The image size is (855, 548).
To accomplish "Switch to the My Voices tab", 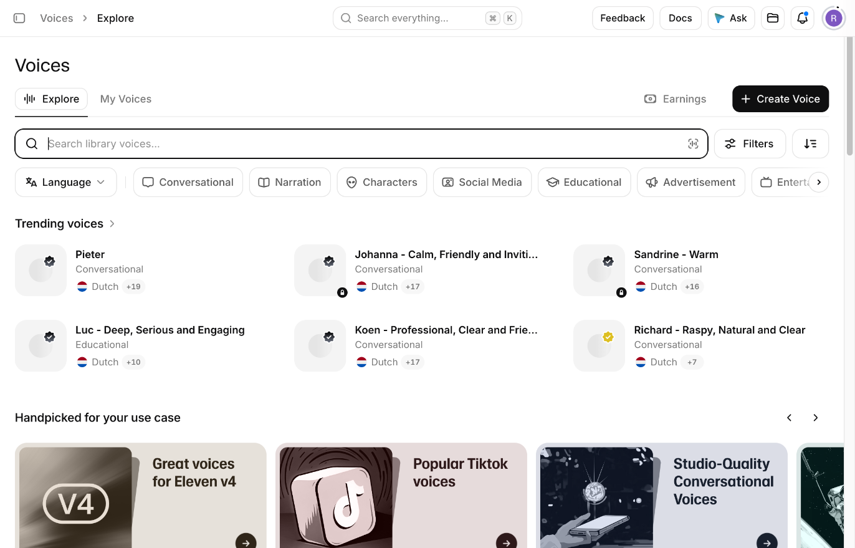I will click(x=126, y=99).
